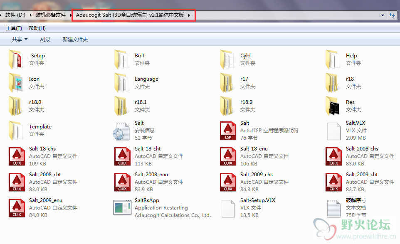Select the file name Salt-Setup.VLX
This screenshot has height=244, width=400.
[258, 200]
